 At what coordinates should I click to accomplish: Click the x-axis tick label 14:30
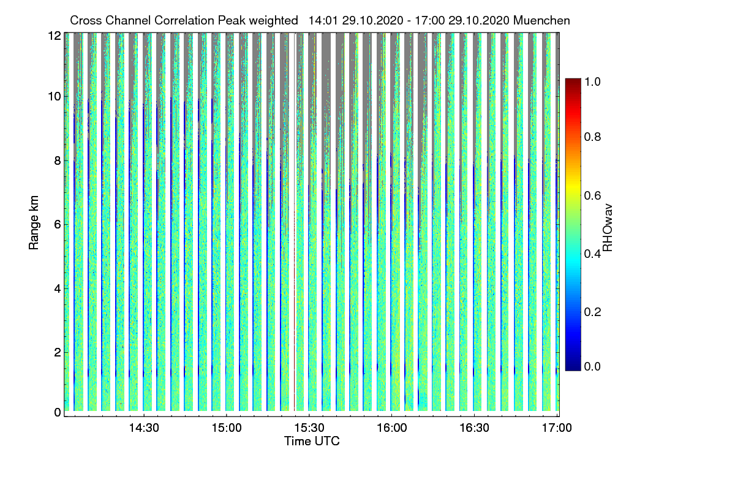coord(143,428)
